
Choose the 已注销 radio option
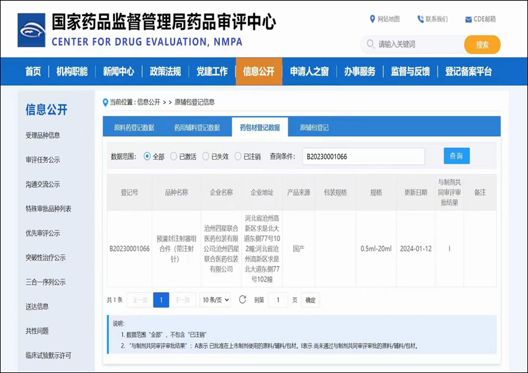(238, 157)
